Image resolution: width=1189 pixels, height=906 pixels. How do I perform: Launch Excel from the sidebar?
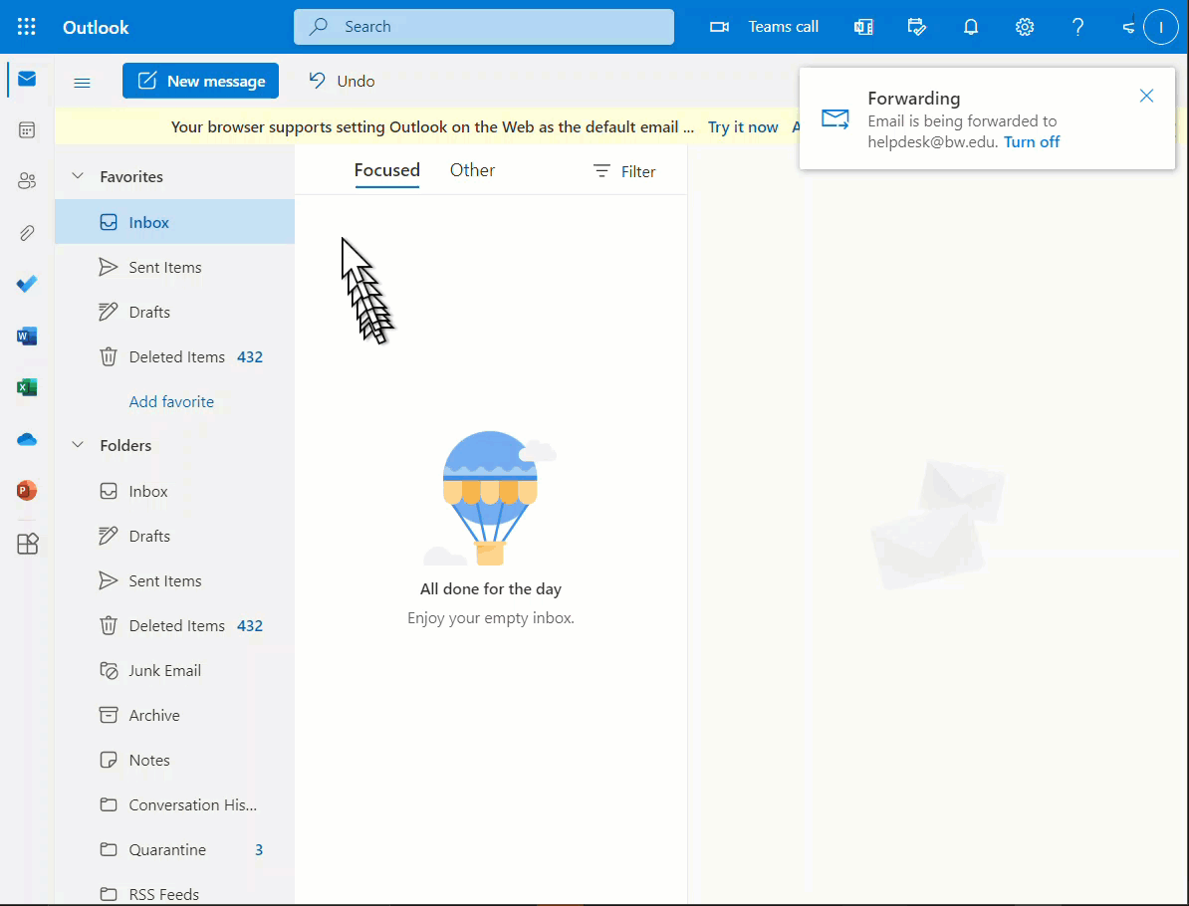tap(27, 387)
